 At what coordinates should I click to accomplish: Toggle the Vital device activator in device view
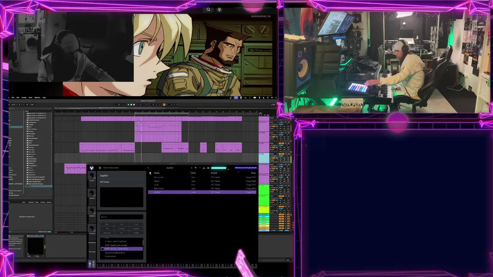point(28,236)
